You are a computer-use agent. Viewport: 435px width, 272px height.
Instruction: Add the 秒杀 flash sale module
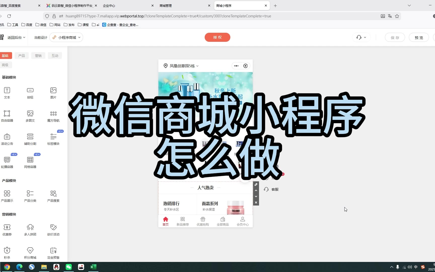[7, 253]
